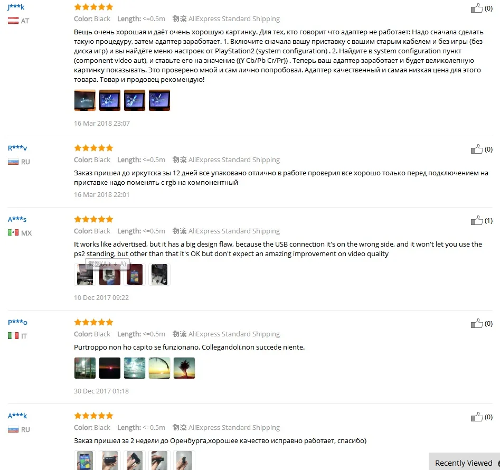Viewport: 500px width, 470px height.
Task: Click thumbs-up on A***k's Orenburg review
Action: (x=477, y=417)
